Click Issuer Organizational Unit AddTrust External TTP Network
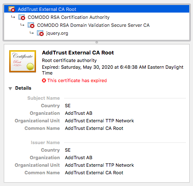This screenshot has height=186, width=193. tap(99, 165)
